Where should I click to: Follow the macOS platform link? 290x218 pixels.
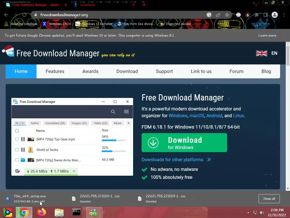click(x=197, y=116)
